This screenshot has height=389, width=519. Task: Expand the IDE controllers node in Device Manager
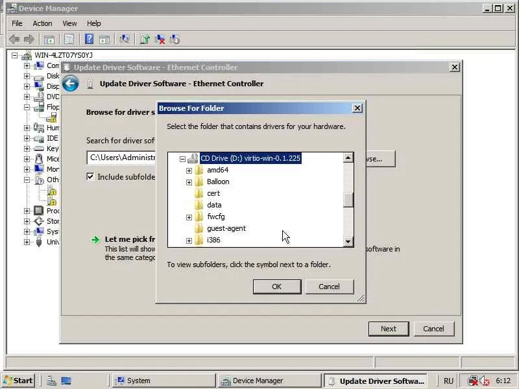(x=27, y=138)
